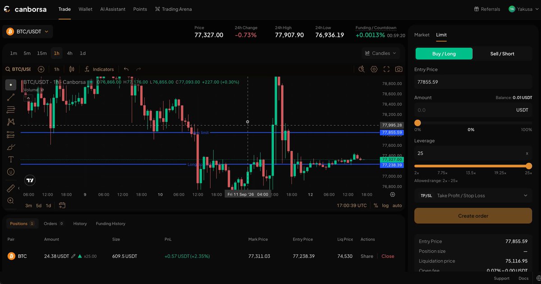Activate the text annotation tool
The image size is (541, 284).
point(11,159)
